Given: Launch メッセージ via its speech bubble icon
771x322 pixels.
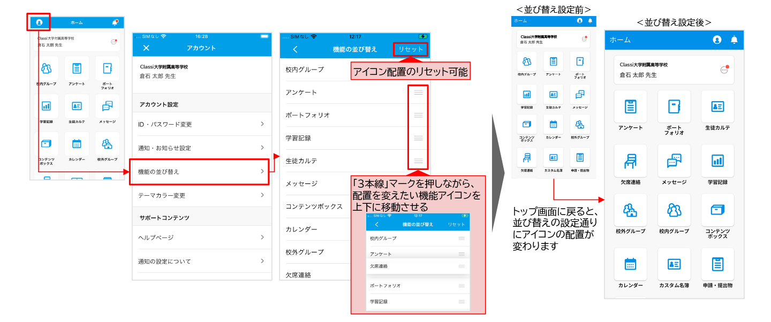Looking at the screenshot, I should click(x=674, y=160).
